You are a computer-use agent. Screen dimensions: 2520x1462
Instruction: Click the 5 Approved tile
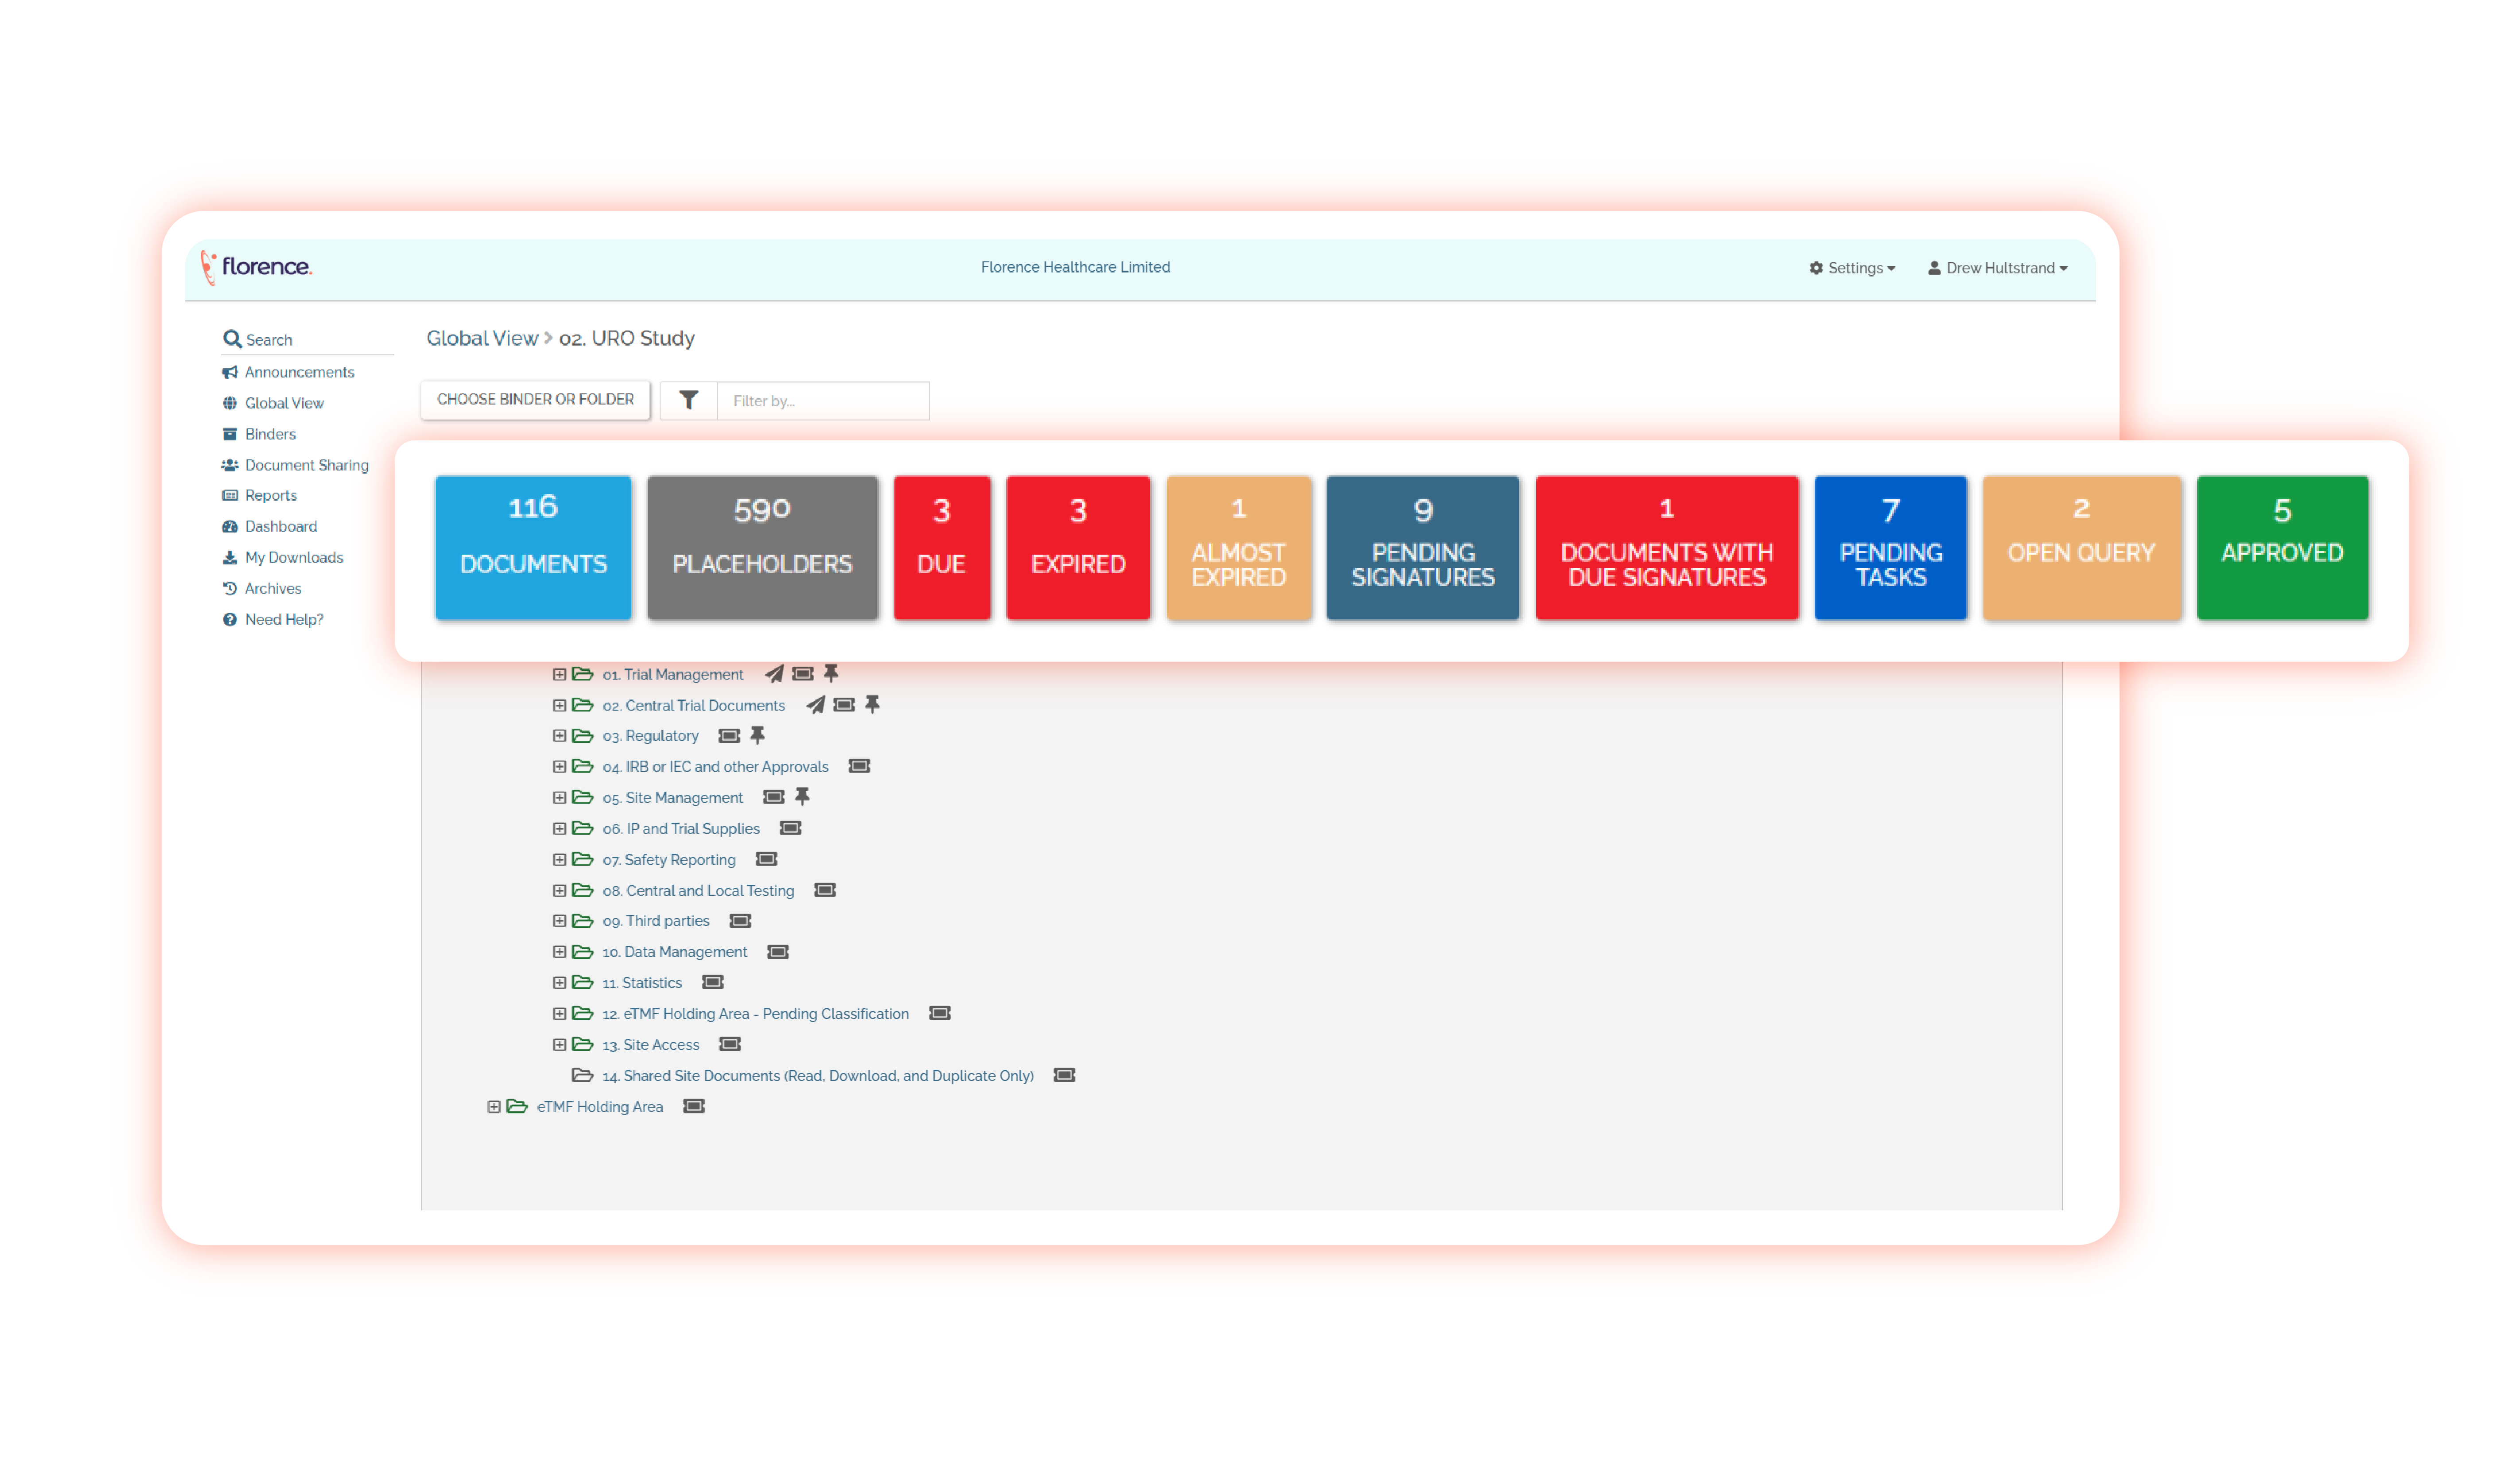click(2282, 548)
